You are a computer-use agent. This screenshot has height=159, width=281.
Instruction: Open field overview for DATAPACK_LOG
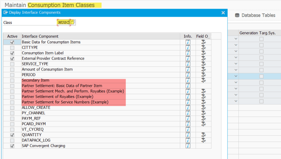coord(203,140)
